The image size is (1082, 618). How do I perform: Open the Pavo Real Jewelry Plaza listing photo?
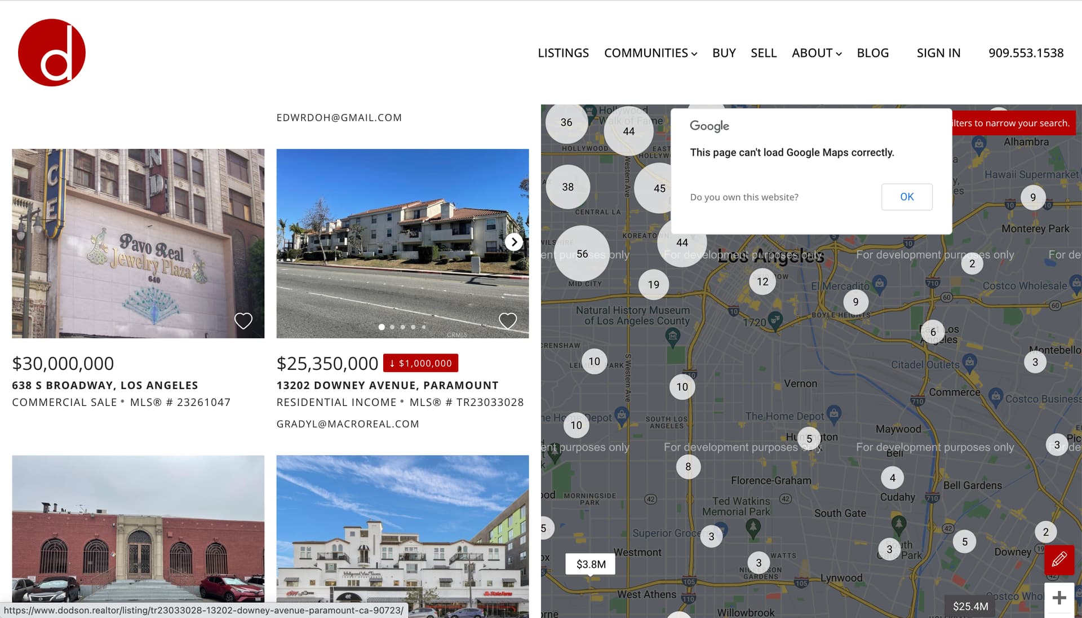(138, 244)
